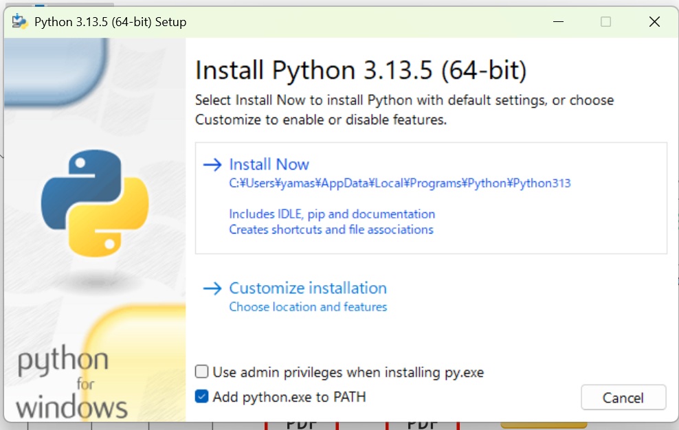
Task: Click the default install path under Install Now
Action: [399, 183]
